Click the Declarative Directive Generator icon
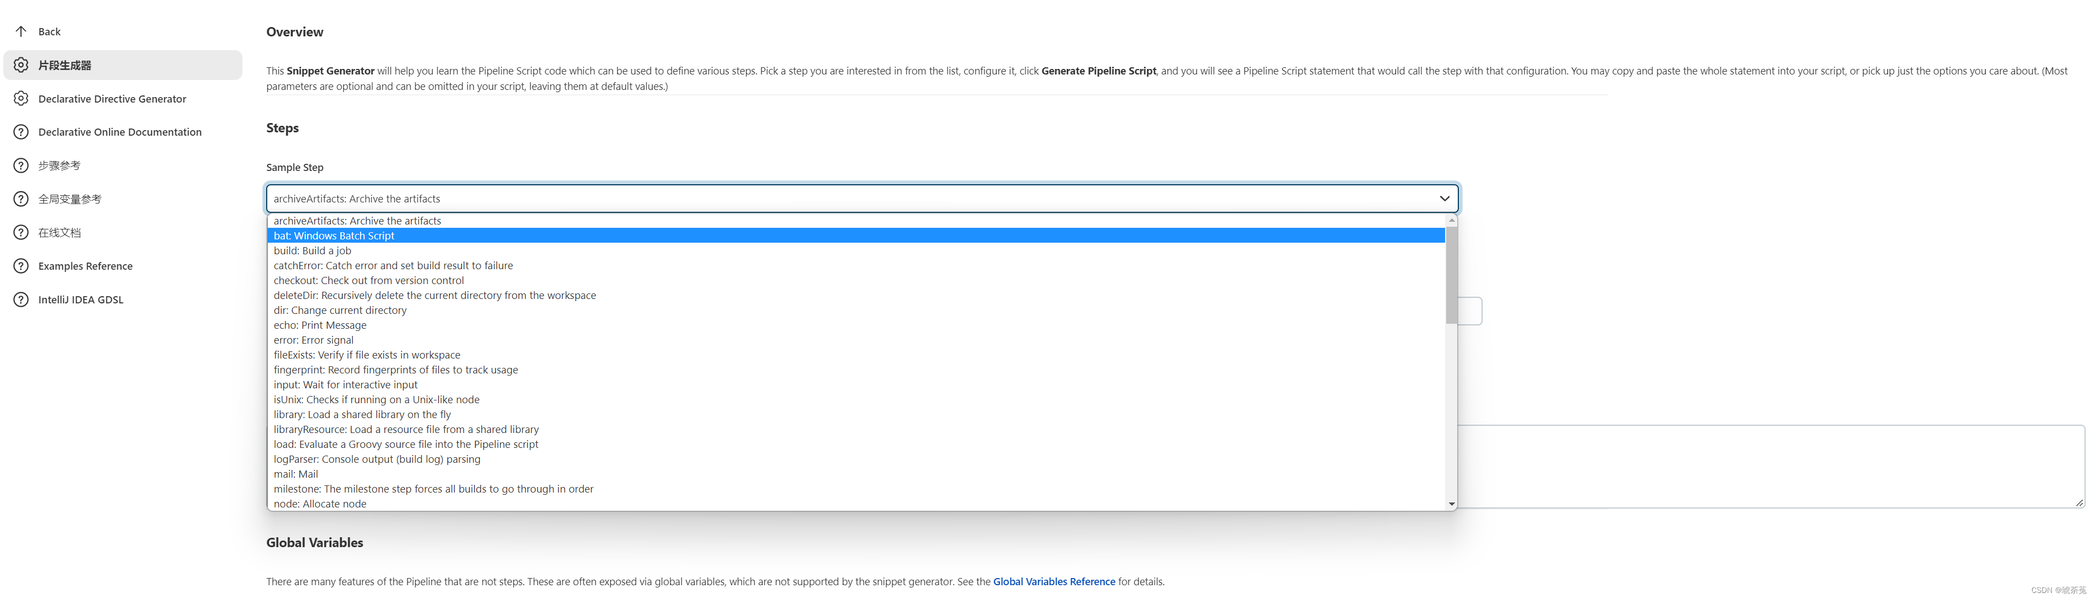The image size is (2095, 599). point(20,98)
